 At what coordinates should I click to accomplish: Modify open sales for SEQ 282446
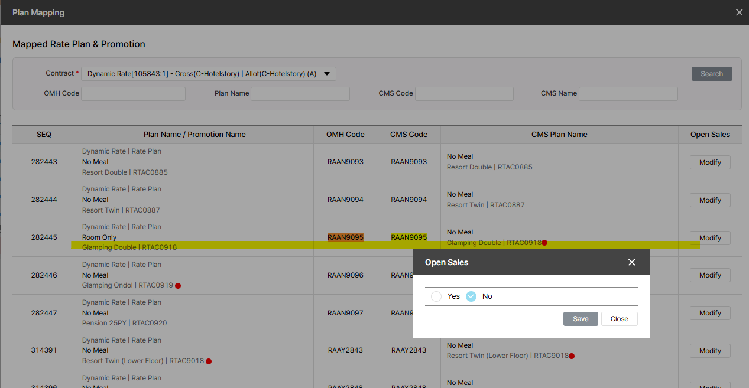pos(709,275)
